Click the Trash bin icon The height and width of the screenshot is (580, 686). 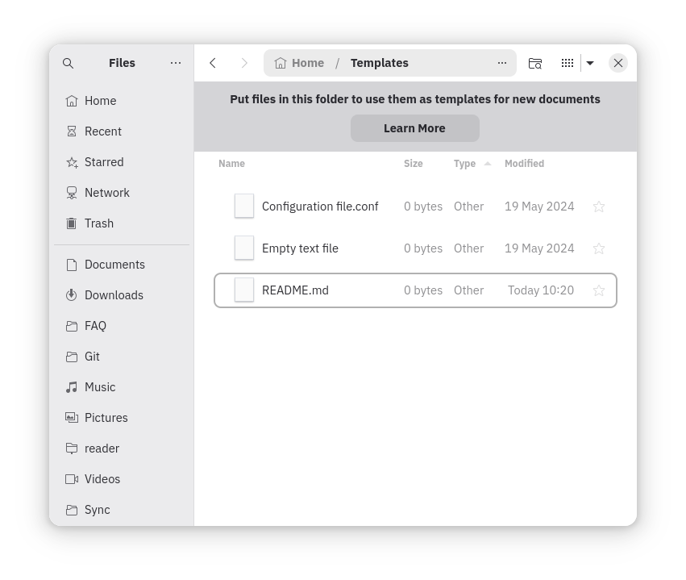[x=71, y=223]
